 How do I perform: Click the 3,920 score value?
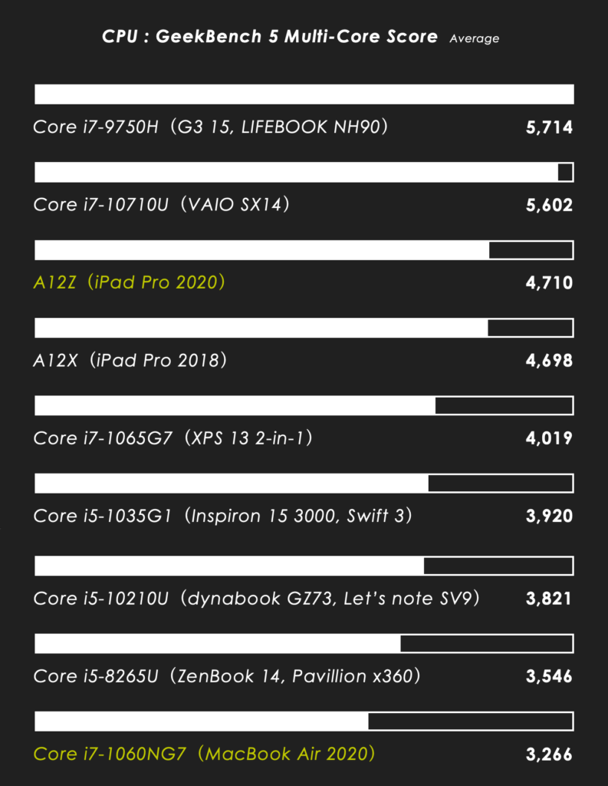click(549, 517)
